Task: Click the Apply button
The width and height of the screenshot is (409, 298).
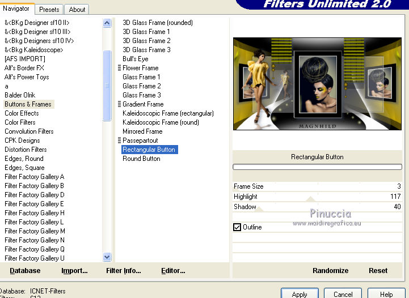Action: [300, 294]
